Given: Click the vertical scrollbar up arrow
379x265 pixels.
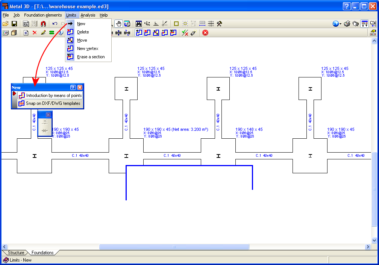Looking at the screenshot, I should click(374, 41).
